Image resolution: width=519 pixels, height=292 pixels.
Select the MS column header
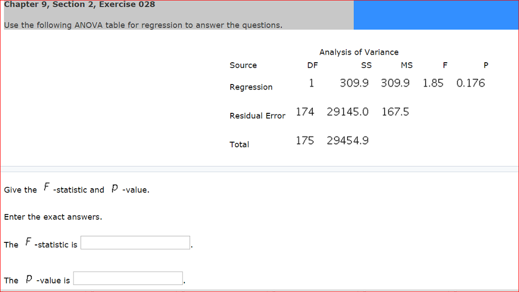(x=406, y=65)
